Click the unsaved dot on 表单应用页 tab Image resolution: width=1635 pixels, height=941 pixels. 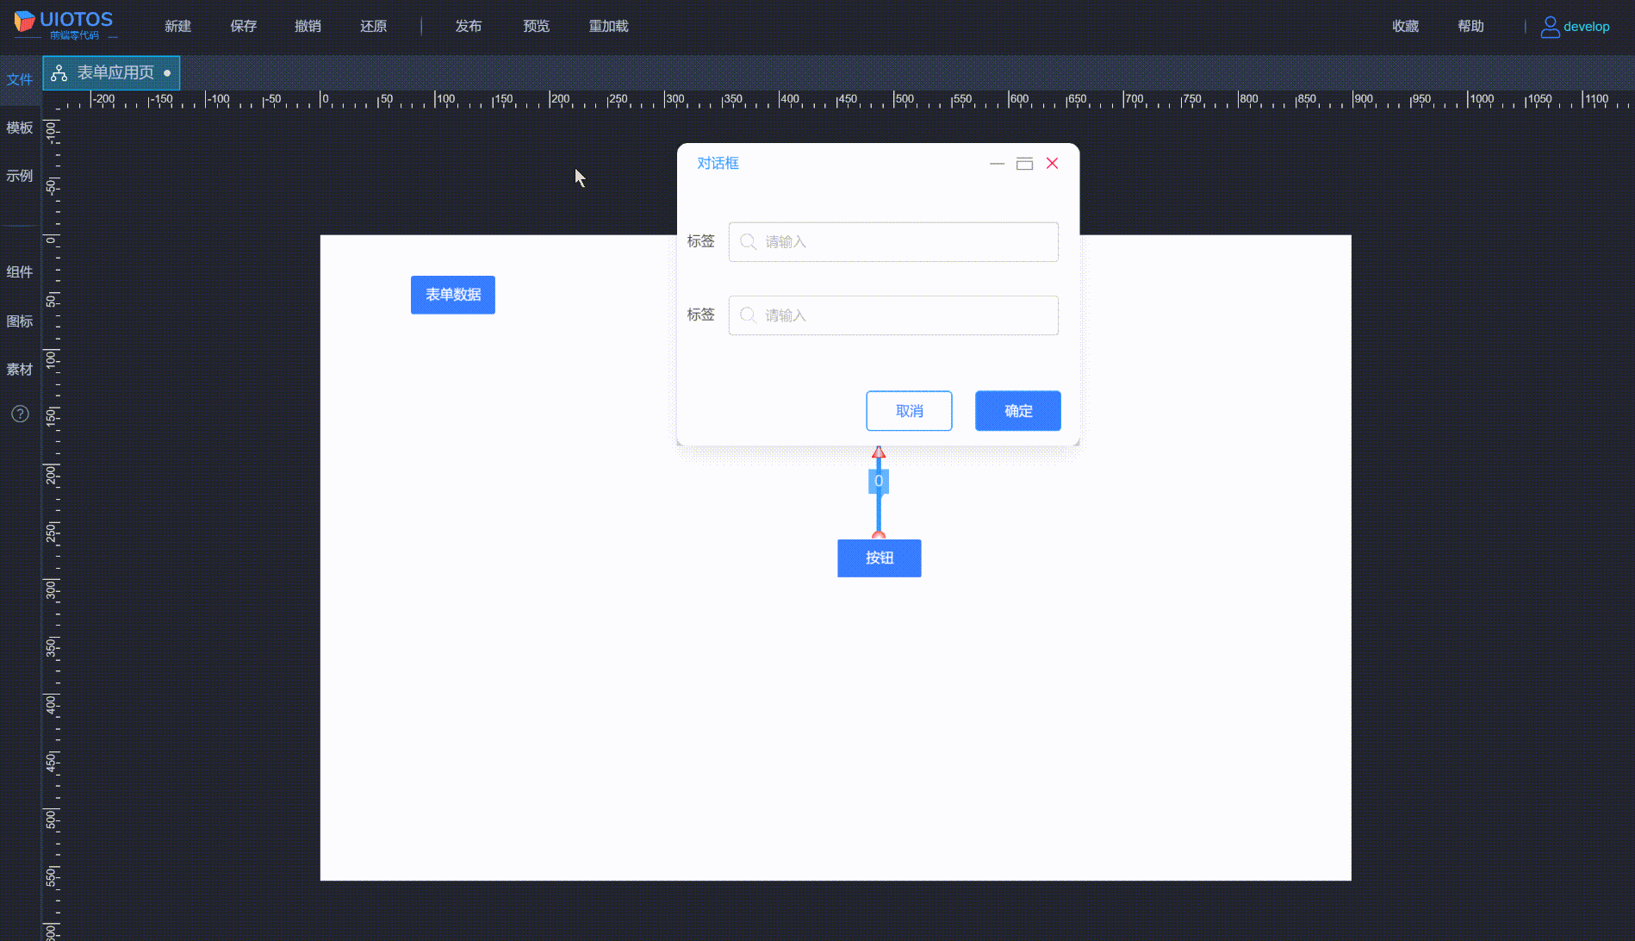(x=167, y=73)
